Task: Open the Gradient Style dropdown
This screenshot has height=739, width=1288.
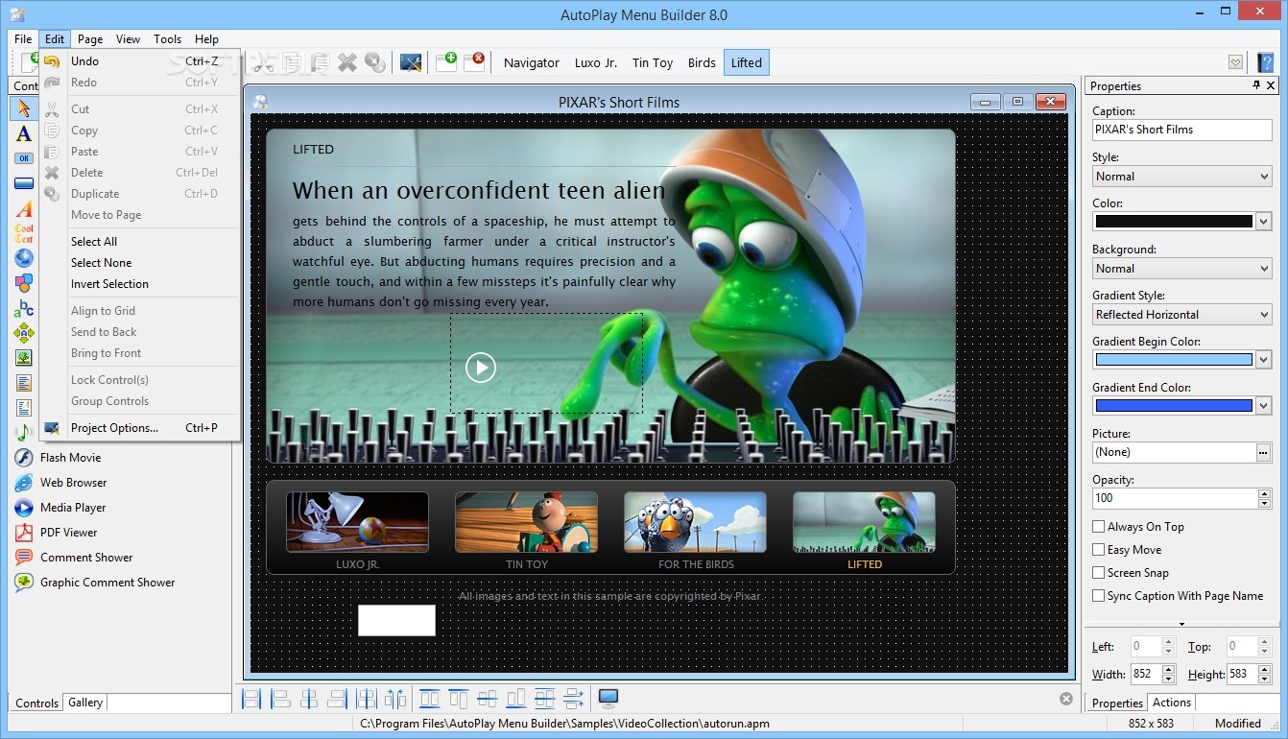Action: 1182,315
